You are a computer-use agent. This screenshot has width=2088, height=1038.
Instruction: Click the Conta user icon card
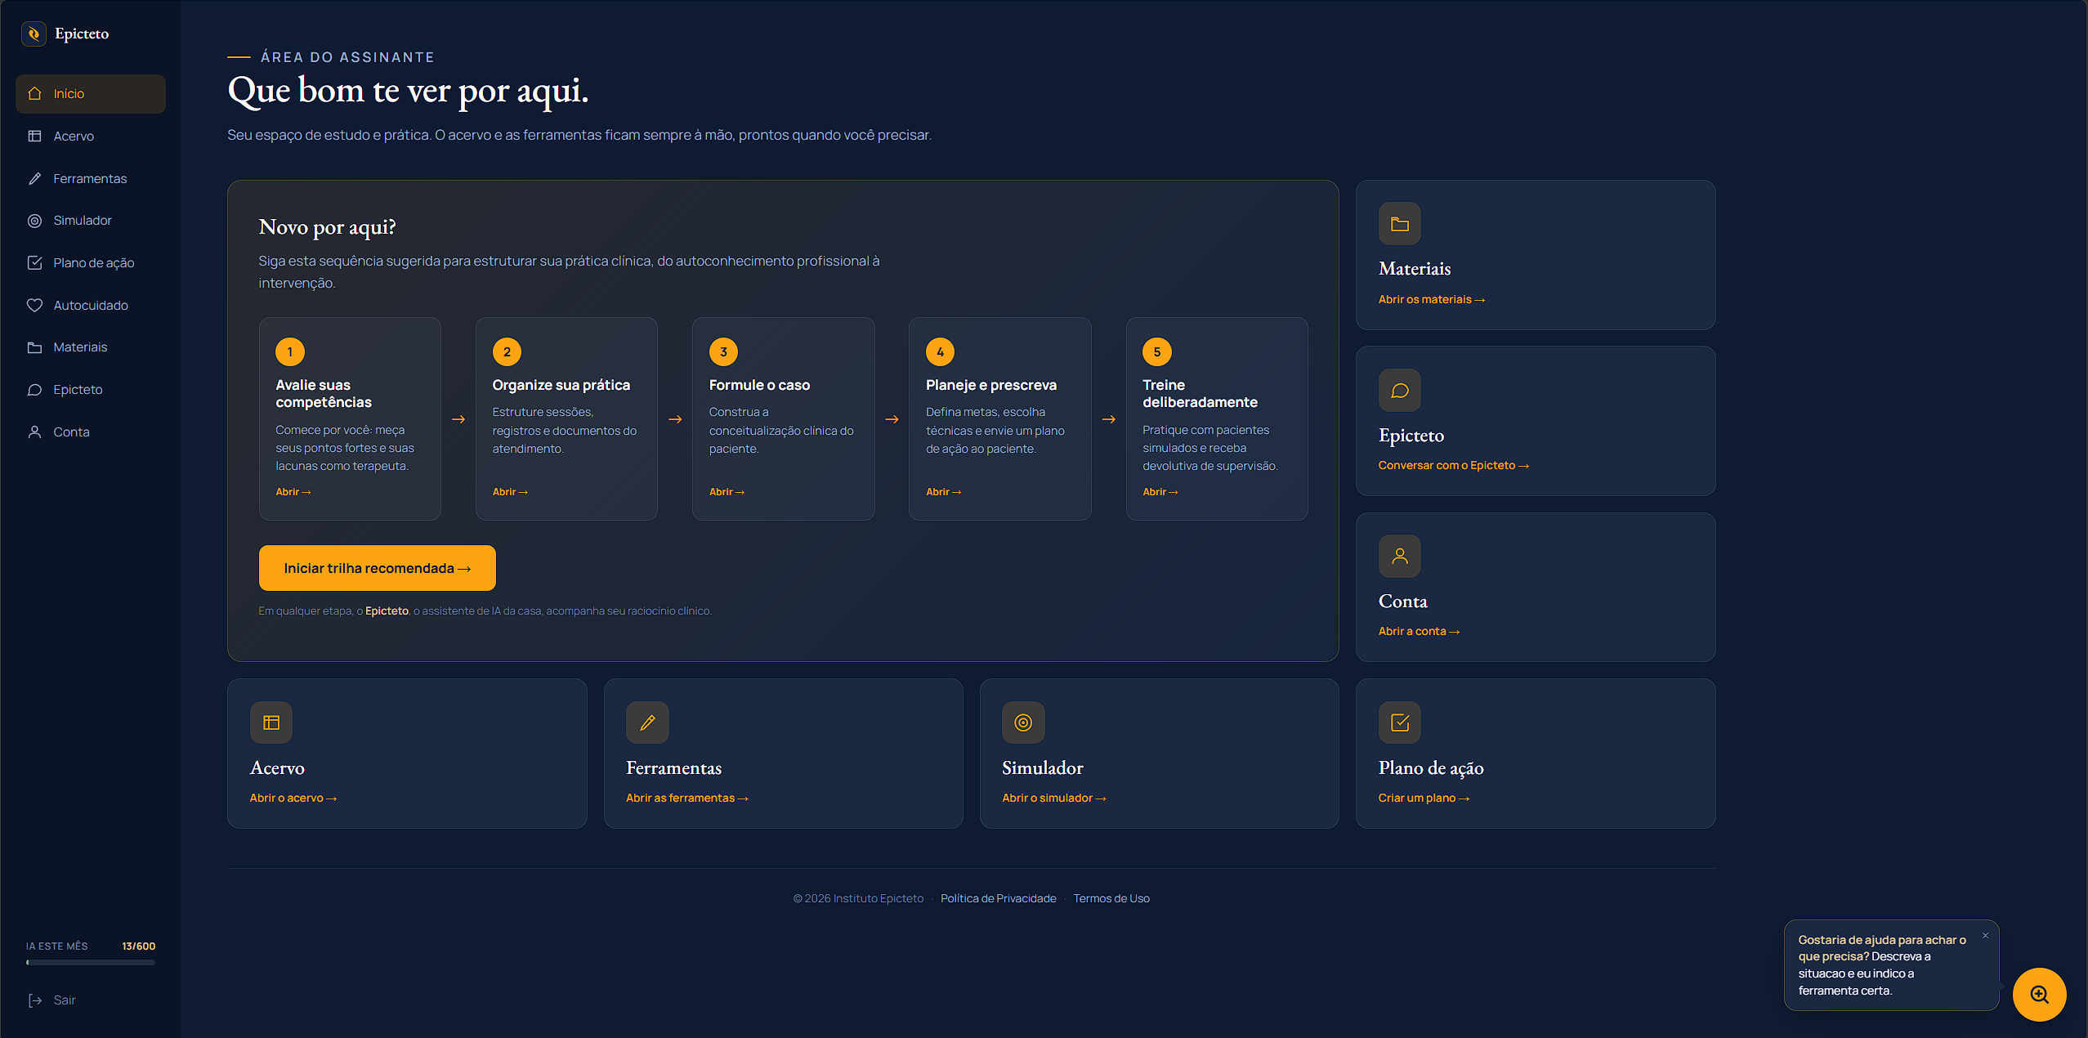point(1399,557)
